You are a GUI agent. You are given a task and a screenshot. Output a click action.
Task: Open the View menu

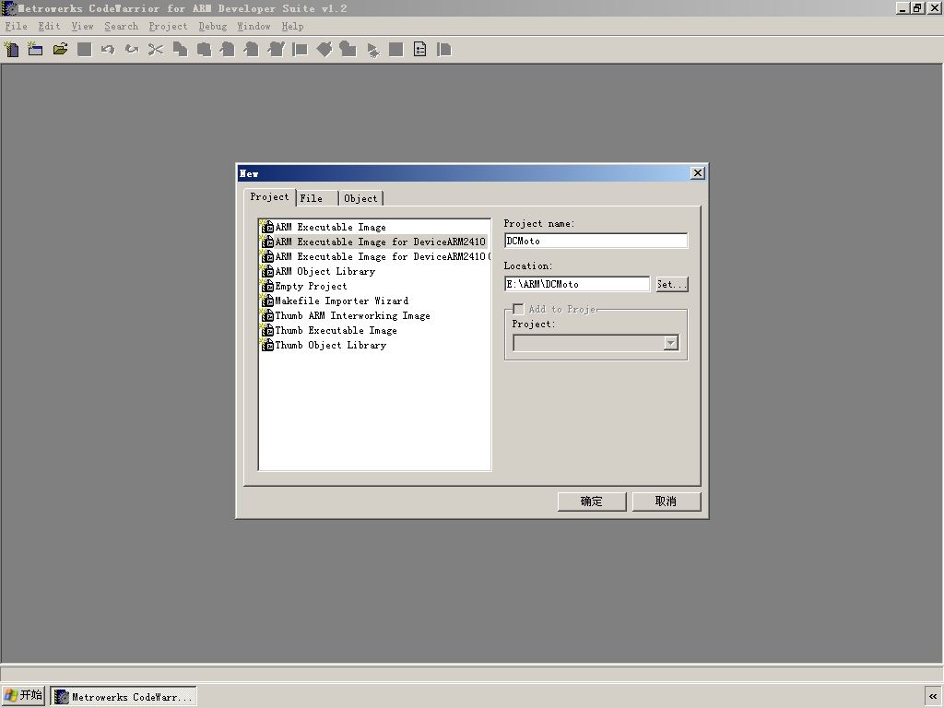(x=82, y=27)
